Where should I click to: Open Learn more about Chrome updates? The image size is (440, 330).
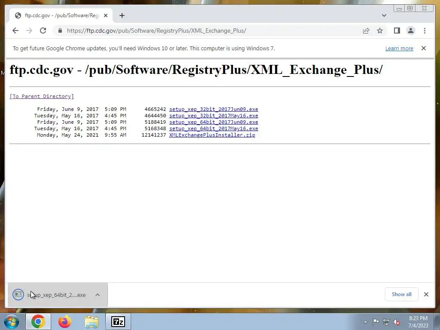pyautogui.click(x=399, y=48)
